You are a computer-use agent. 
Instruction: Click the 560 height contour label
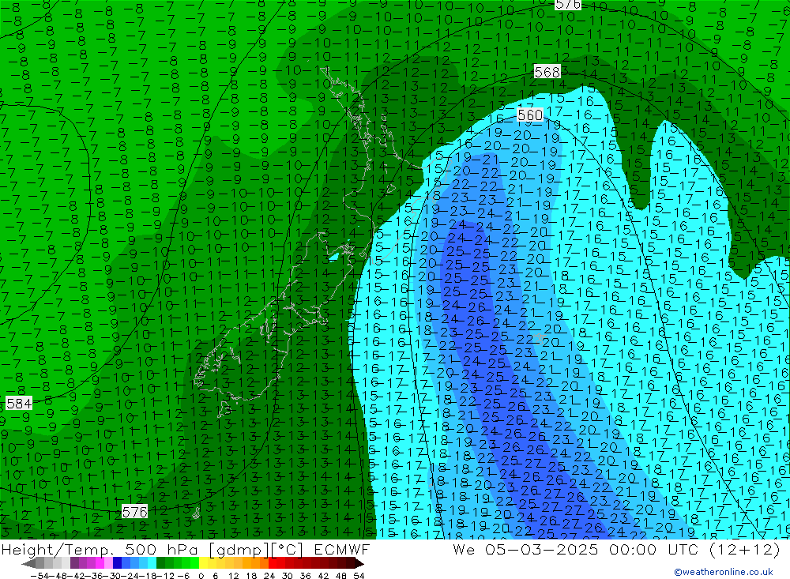pyautogui.click(x=530, y=115)
